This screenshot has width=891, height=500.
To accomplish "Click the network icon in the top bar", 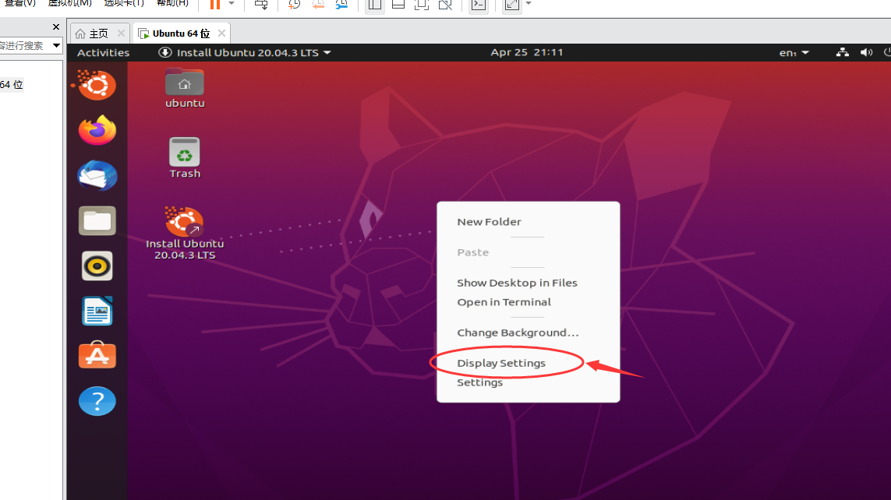I will (x=842, y=52).
